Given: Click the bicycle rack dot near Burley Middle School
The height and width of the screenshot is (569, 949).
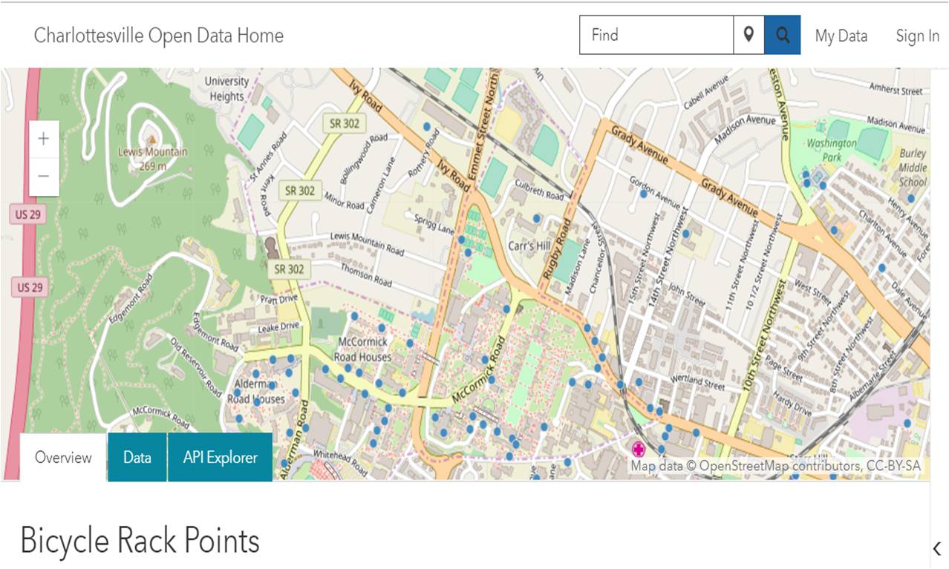Looking at the screenshot, I should (x=910, y=198).
